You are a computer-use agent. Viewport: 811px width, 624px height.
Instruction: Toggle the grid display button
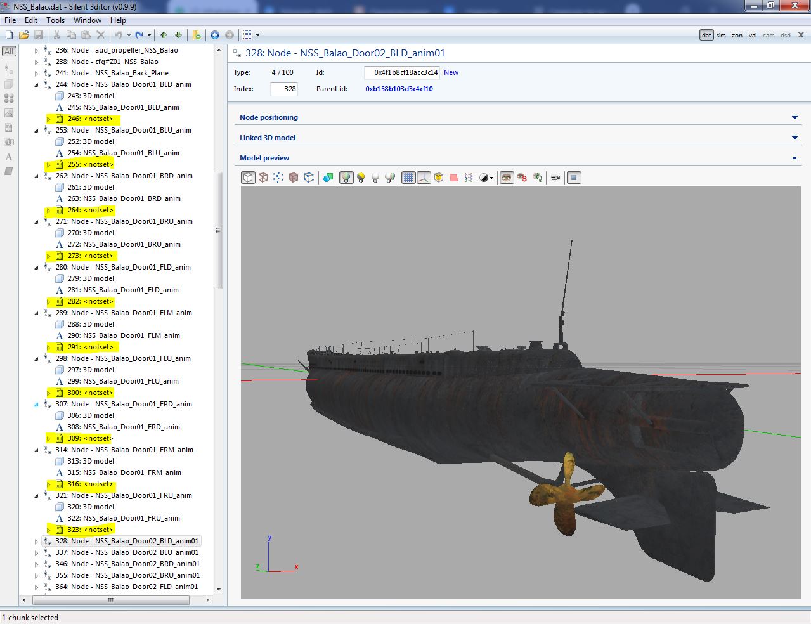408,178
